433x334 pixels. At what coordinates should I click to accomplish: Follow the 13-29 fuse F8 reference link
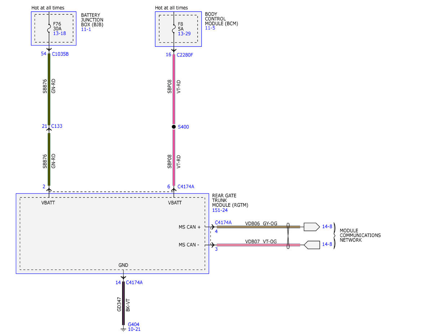(x=184, y=34)
